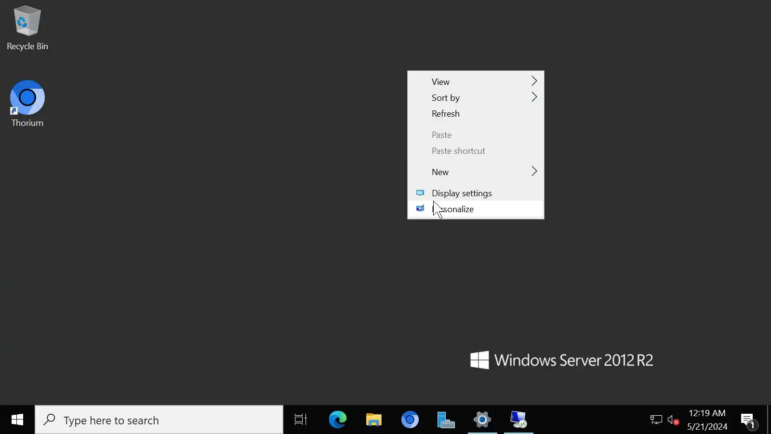Expand the New submenu arrow
Image resolution: width=771 pixels, height=434 pixels.
point(534,171)
